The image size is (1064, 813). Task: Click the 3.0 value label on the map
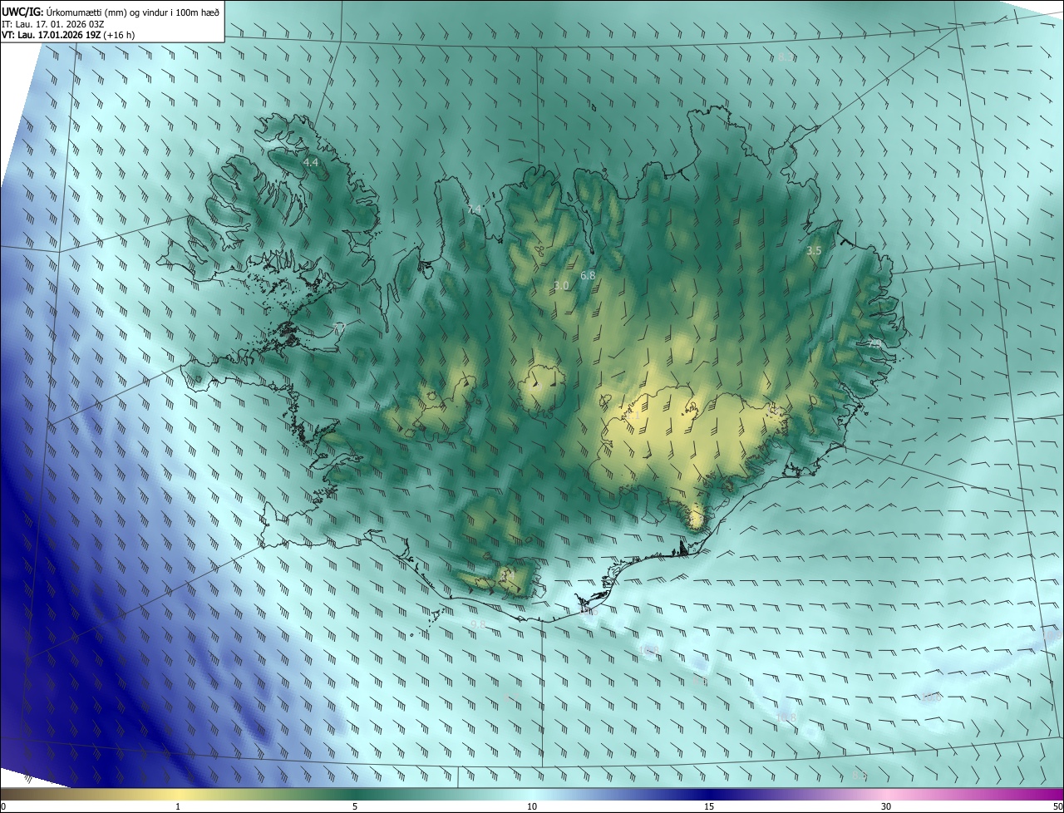click(562, 286)
